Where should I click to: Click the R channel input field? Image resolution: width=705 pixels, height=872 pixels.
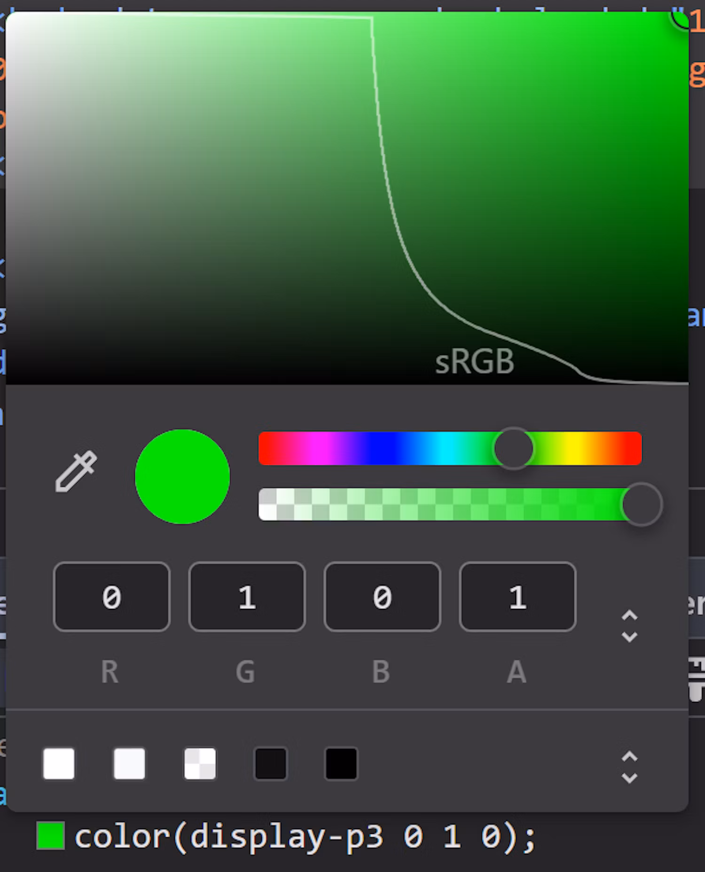[x=112, y=597]
